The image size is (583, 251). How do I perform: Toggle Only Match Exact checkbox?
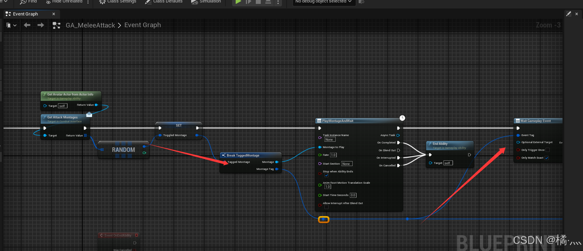click(547, 158)
